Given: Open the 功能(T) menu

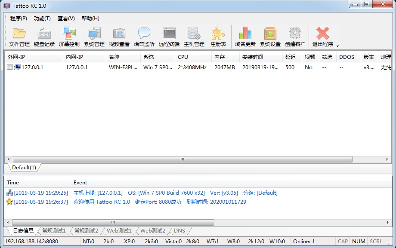Looking at the screenshot, I should pos(42,18).
